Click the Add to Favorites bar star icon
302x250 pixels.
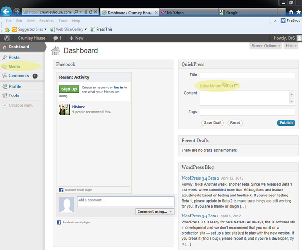coord(7,29)
